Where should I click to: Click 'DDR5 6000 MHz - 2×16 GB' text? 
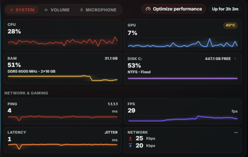click(31, 71)
